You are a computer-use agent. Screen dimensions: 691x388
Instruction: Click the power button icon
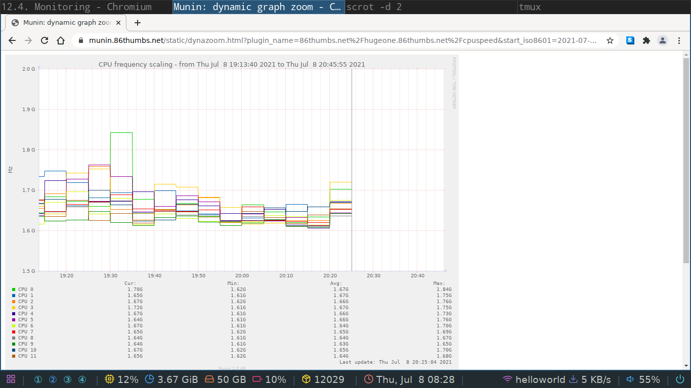(x=680, y=379)
